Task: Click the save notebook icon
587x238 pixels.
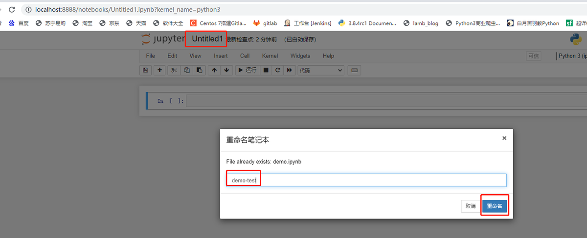Action: tap(145, 70)
